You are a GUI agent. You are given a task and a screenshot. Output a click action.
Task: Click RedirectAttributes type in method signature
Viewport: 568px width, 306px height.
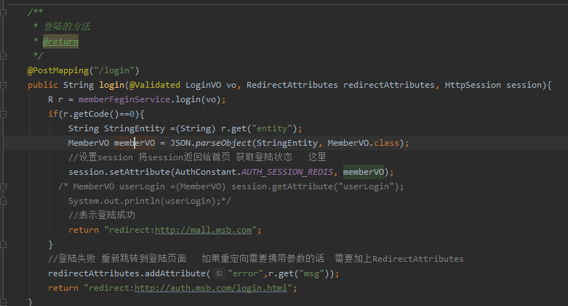[292, 85]
